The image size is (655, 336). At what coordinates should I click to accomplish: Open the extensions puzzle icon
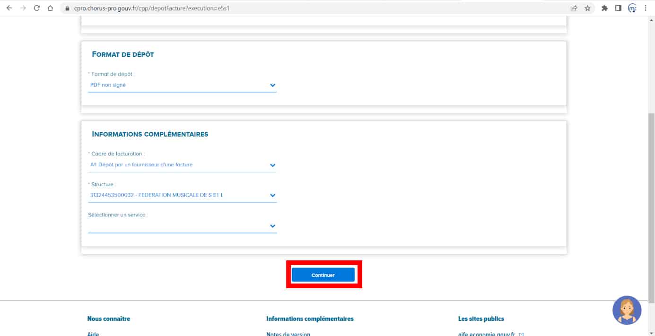pyautogui.click(x=604, y=8)
